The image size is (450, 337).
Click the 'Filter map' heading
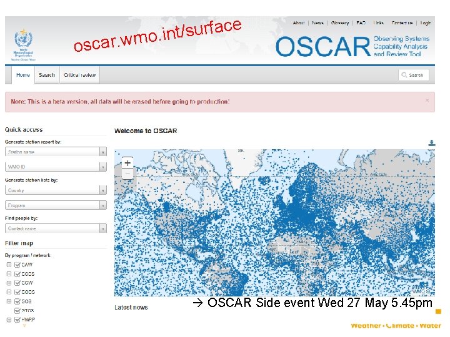(x=19, y=243)
